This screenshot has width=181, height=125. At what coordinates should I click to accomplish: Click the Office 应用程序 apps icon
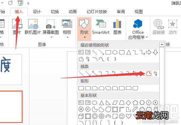(x=138, y=24)
